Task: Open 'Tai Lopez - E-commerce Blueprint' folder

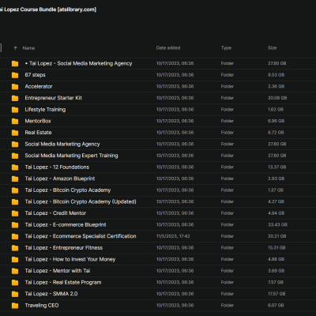Action: 66,225
